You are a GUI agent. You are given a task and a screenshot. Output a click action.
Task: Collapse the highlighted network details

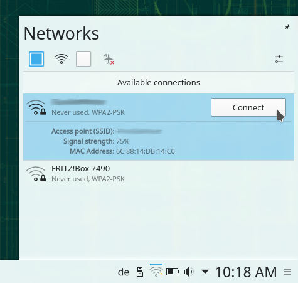[117, 107]
